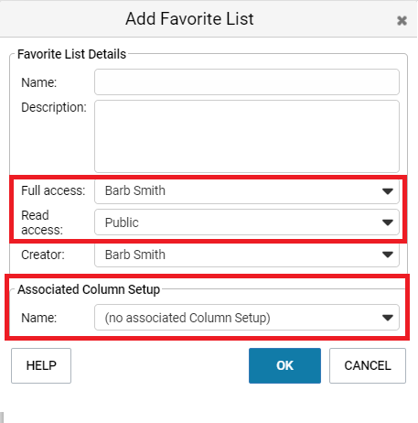Viewport: 418px width, 423px height.
Task: Focus the favorite list Name input field
Action: click(x=247, y=81)
